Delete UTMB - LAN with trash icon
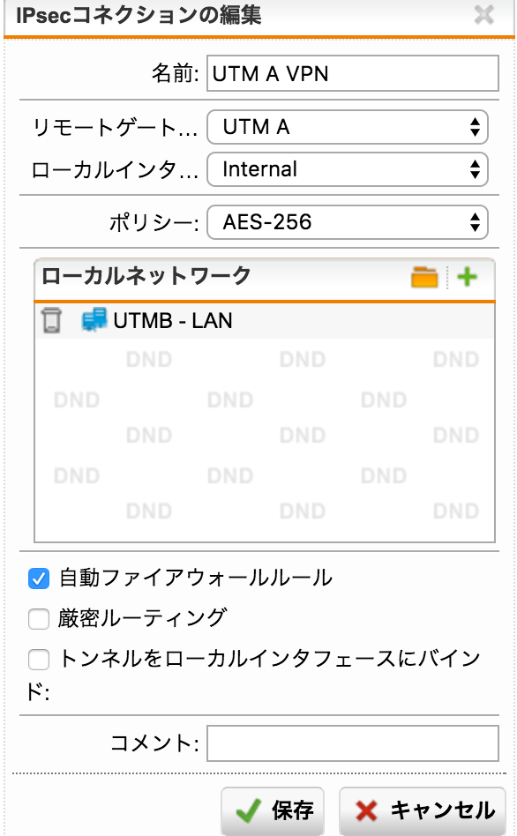The image size is (517, 836). [x=51, y=320]
